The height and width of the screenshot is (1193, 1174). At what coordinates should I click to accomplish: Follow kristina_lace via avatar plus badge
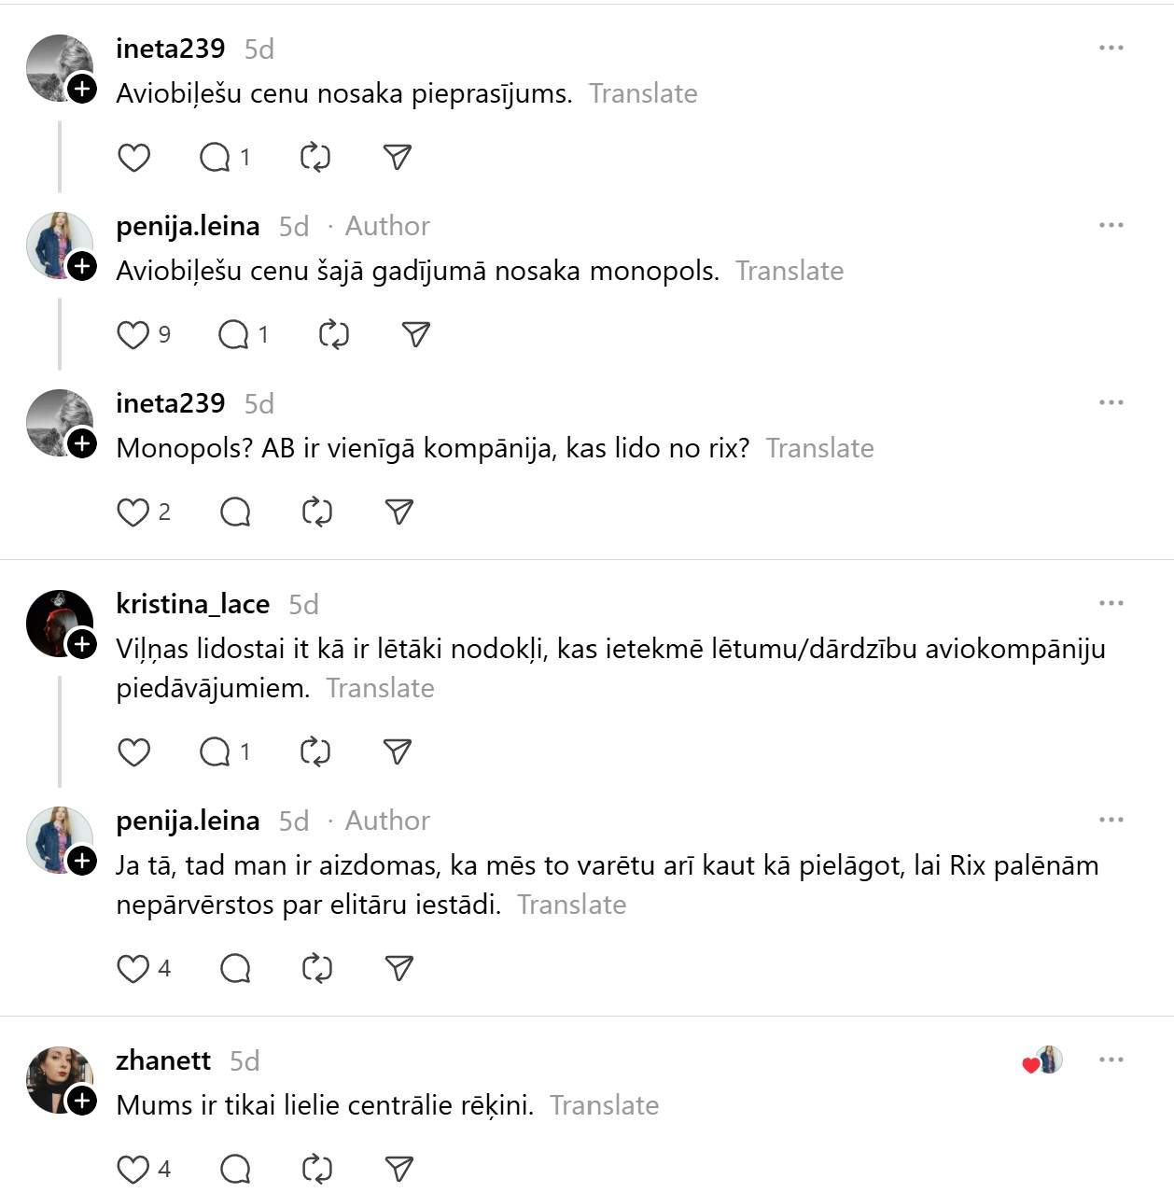[82, 644]
